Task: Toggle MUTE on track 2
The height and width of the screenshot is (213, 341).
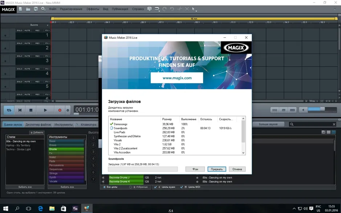Action: (x=27, y=43)
